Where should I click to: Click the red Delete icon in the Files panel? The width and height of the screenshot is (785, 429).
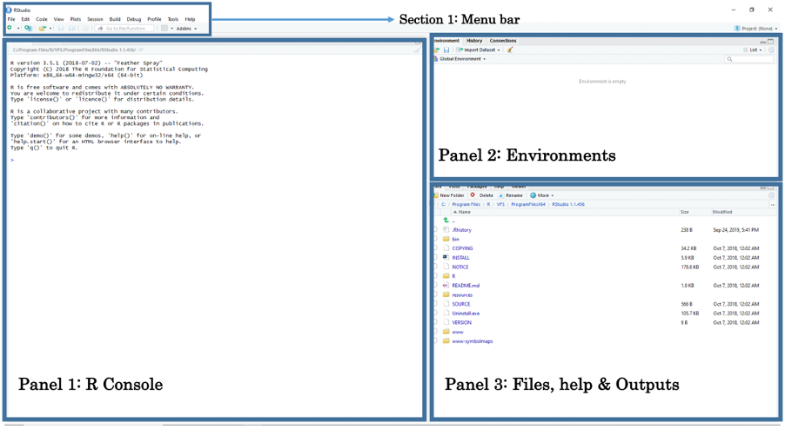coord(473,195)
